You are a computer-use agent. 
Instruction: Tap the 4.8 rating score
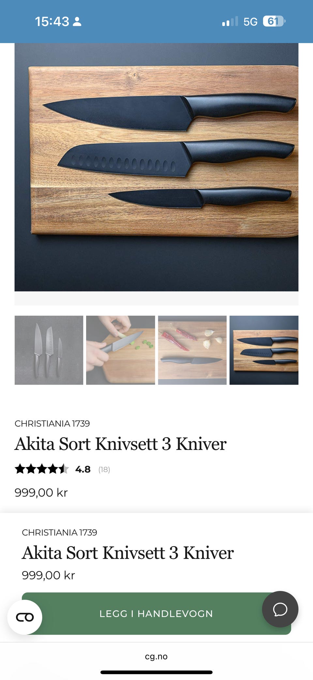83,470
